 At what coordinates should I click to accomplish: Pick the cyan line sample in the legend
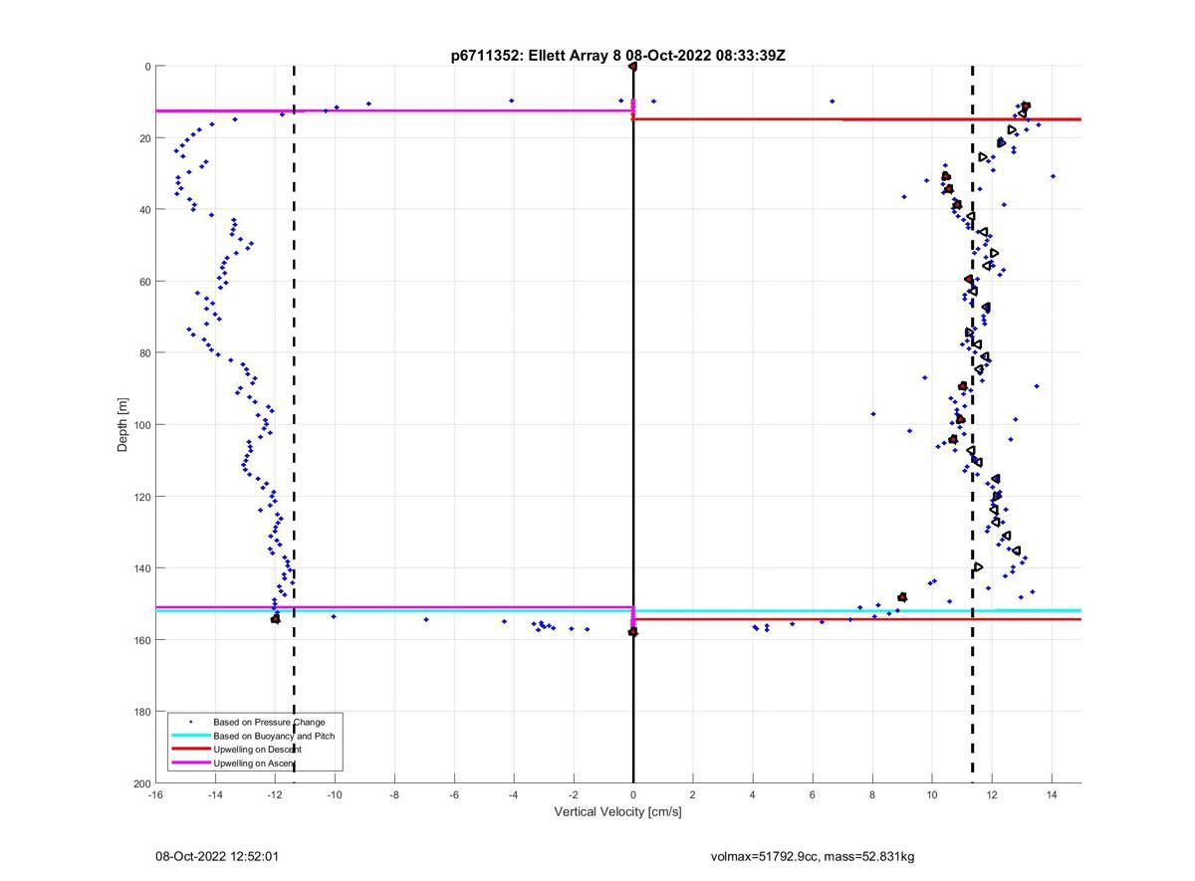[x=190, y=736]
